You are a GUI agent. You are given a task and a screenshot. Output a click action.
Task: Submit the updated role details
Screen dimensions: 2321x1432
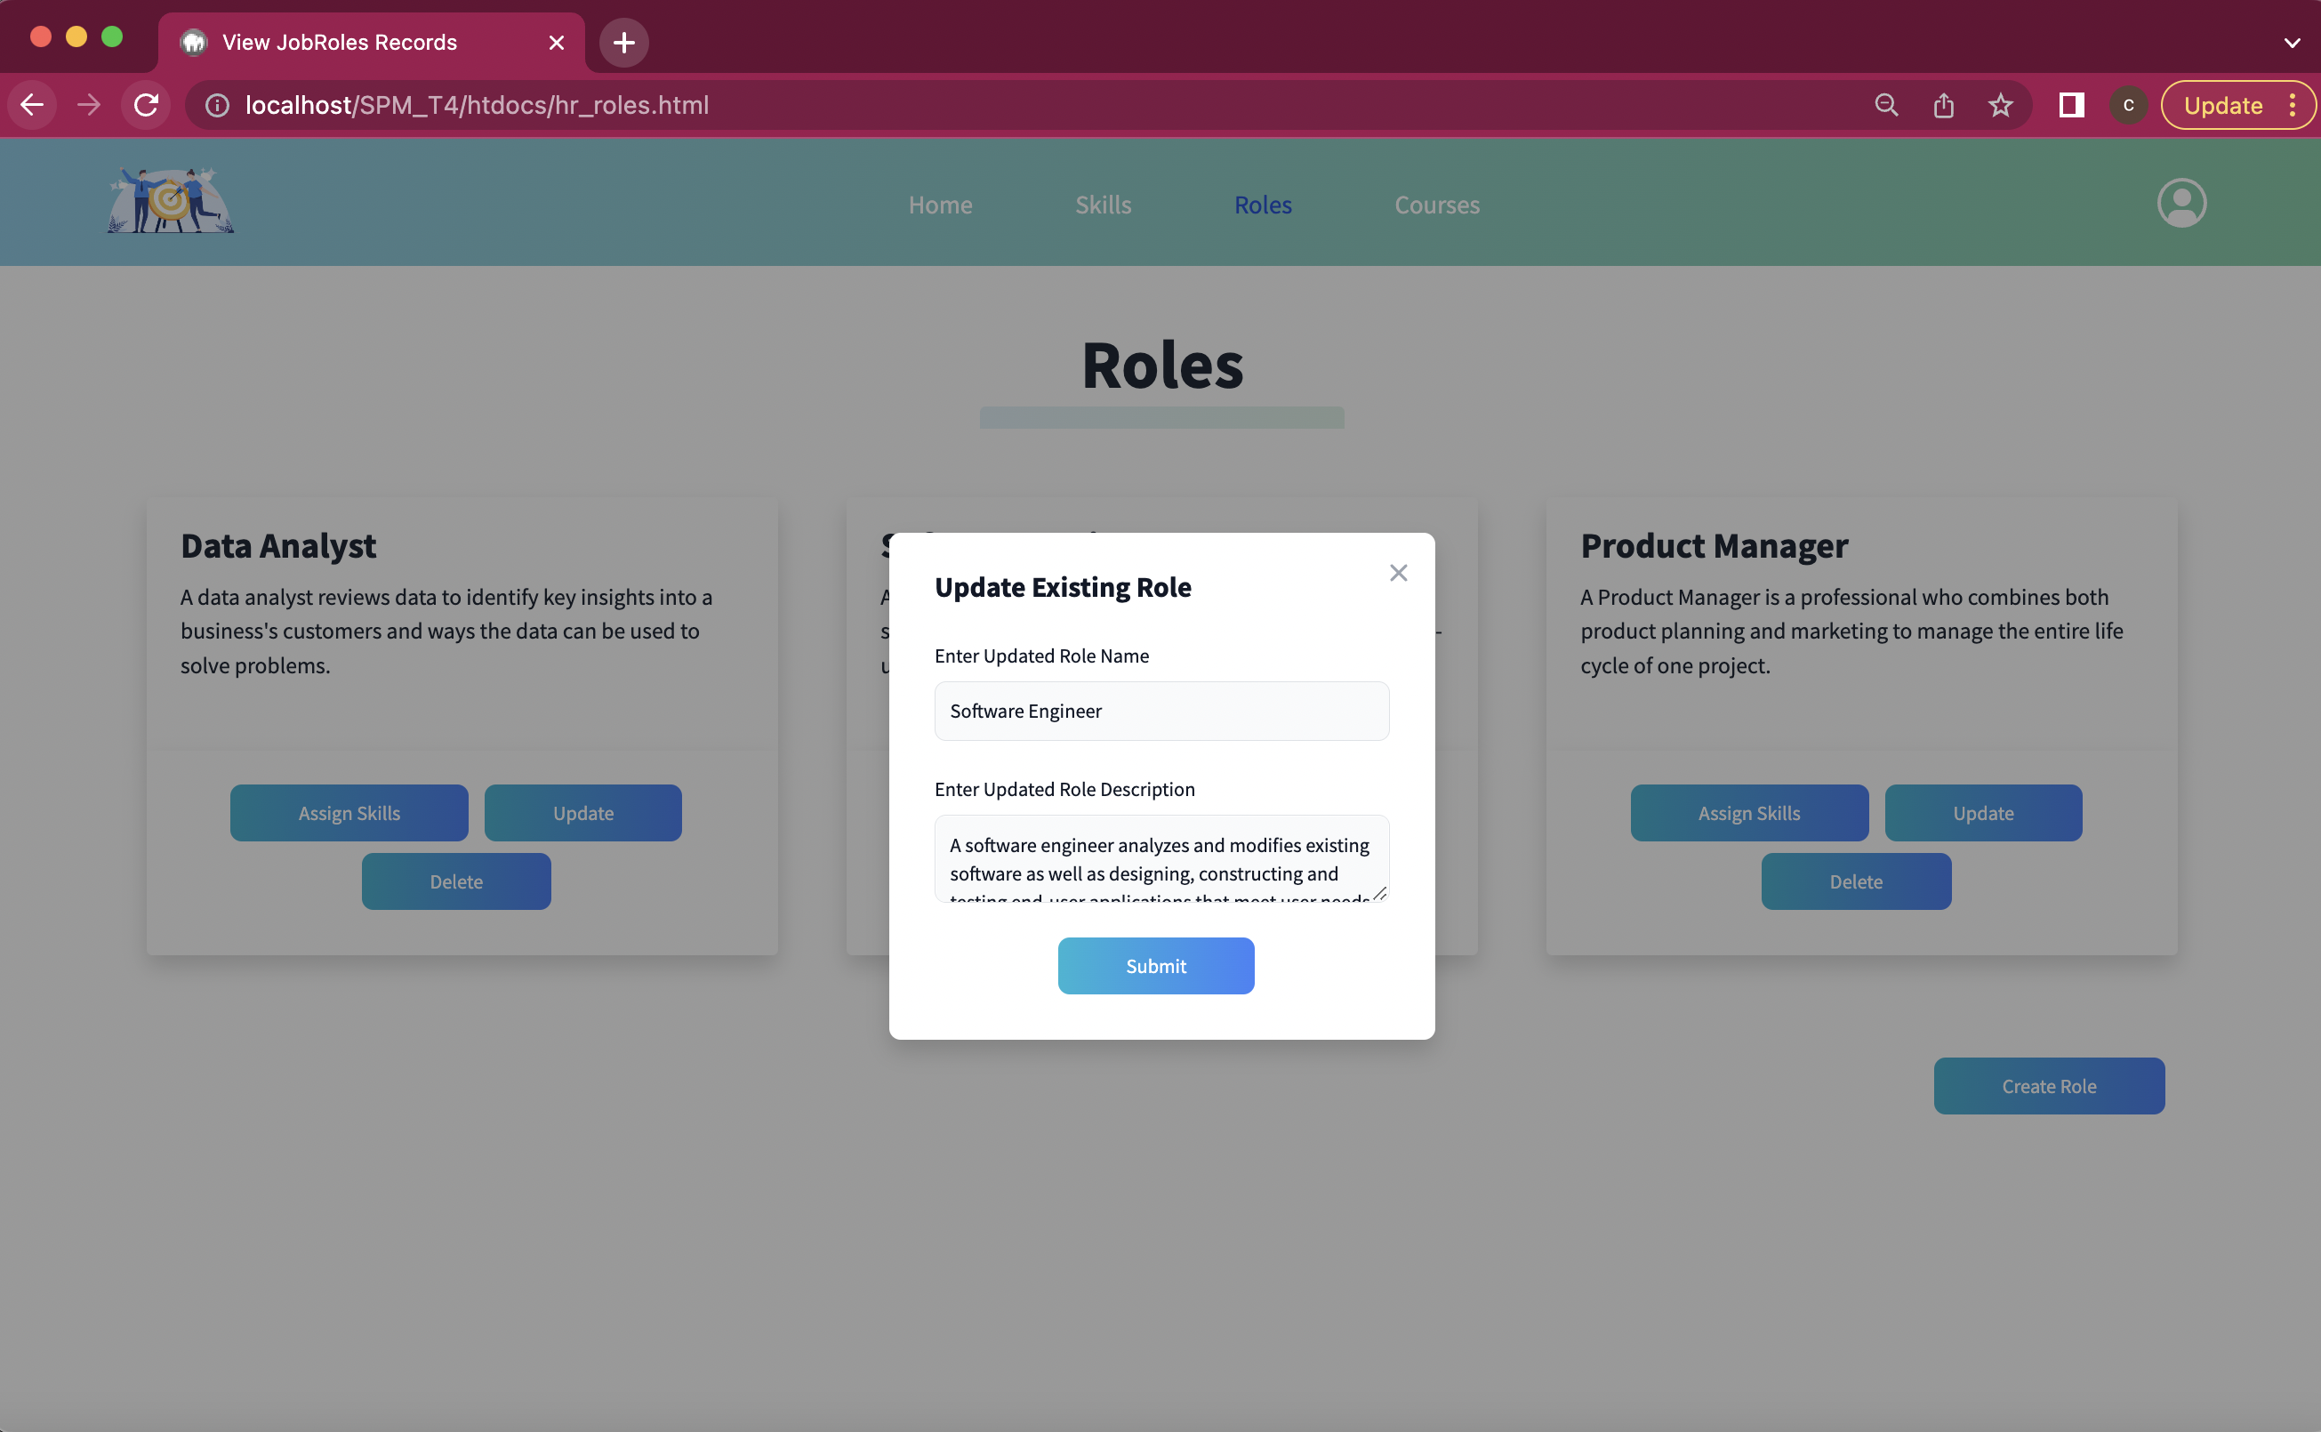point(1155,965)
